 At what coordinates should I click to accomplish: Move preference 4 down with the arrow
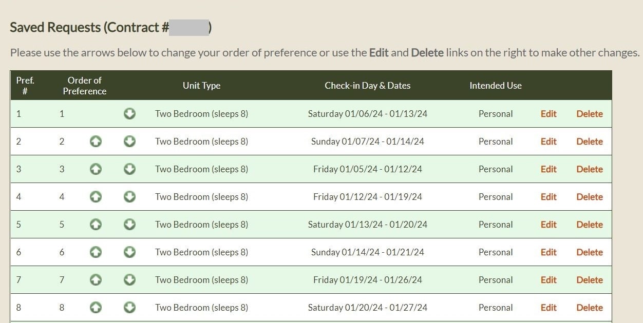[x=129, y=197]
